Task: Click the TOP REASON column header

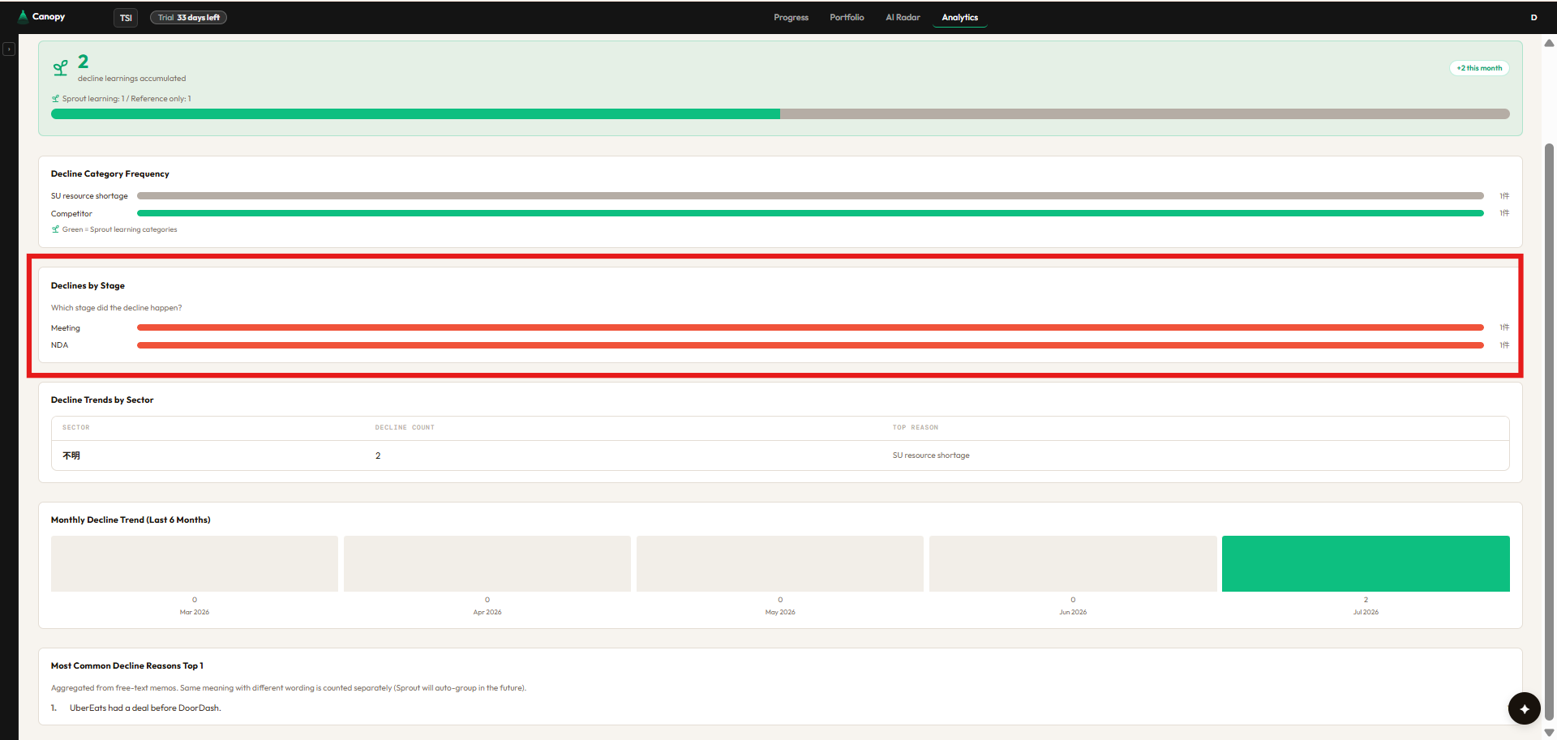Action: (x=916, y=427)
